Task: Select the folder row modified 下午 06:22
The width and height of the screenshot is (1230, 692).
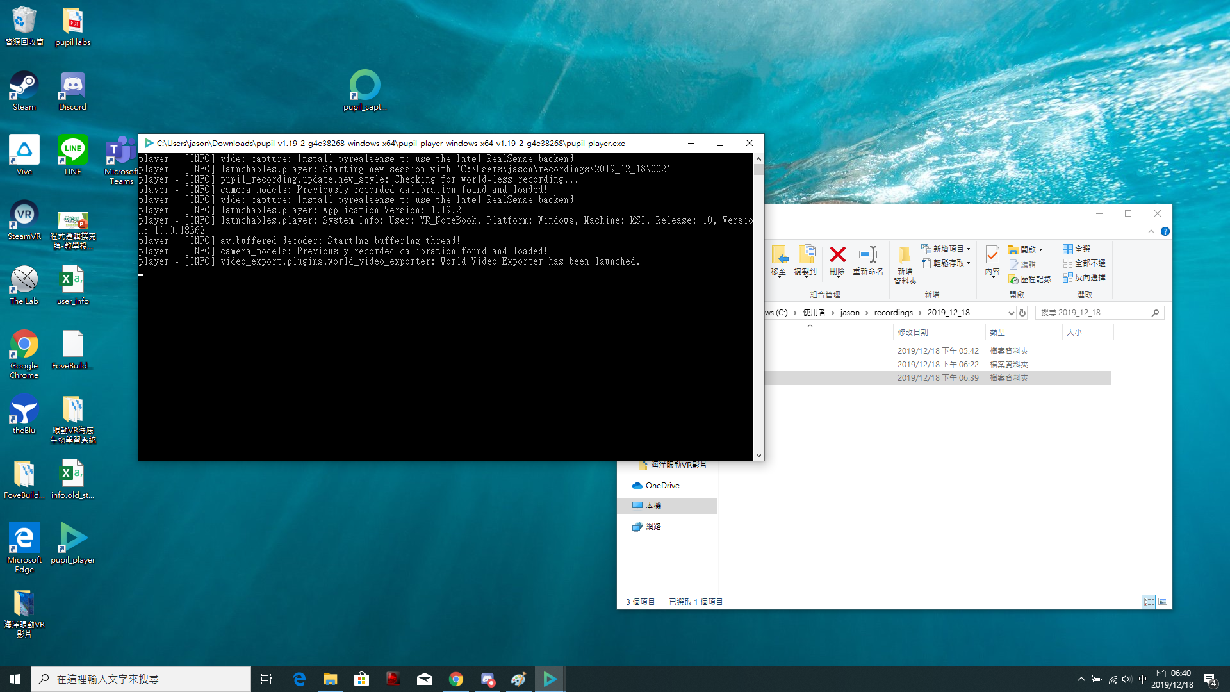Action: 938,364
